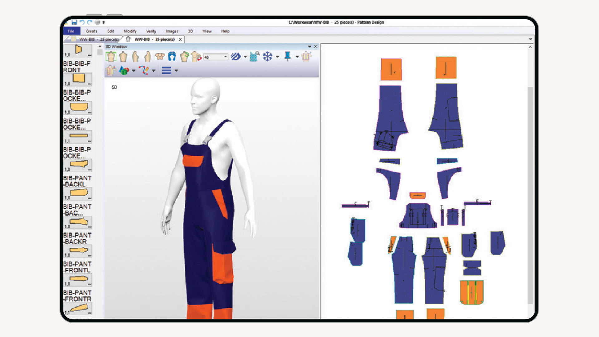The image size is (599, 337).
Task: Click the Save icon
Action: [74, 22]
